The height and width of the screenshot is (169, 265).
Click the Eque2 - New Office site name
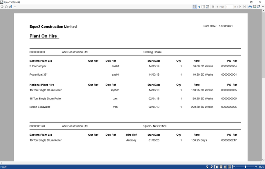coord(154,126)
